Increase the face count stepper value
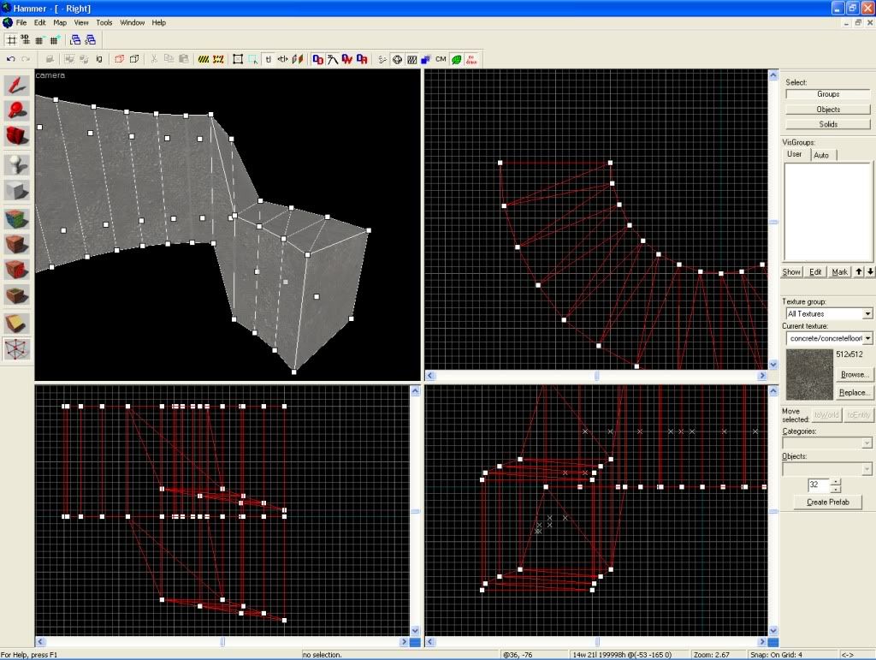 pyautogui.click(x=836, y=481)
